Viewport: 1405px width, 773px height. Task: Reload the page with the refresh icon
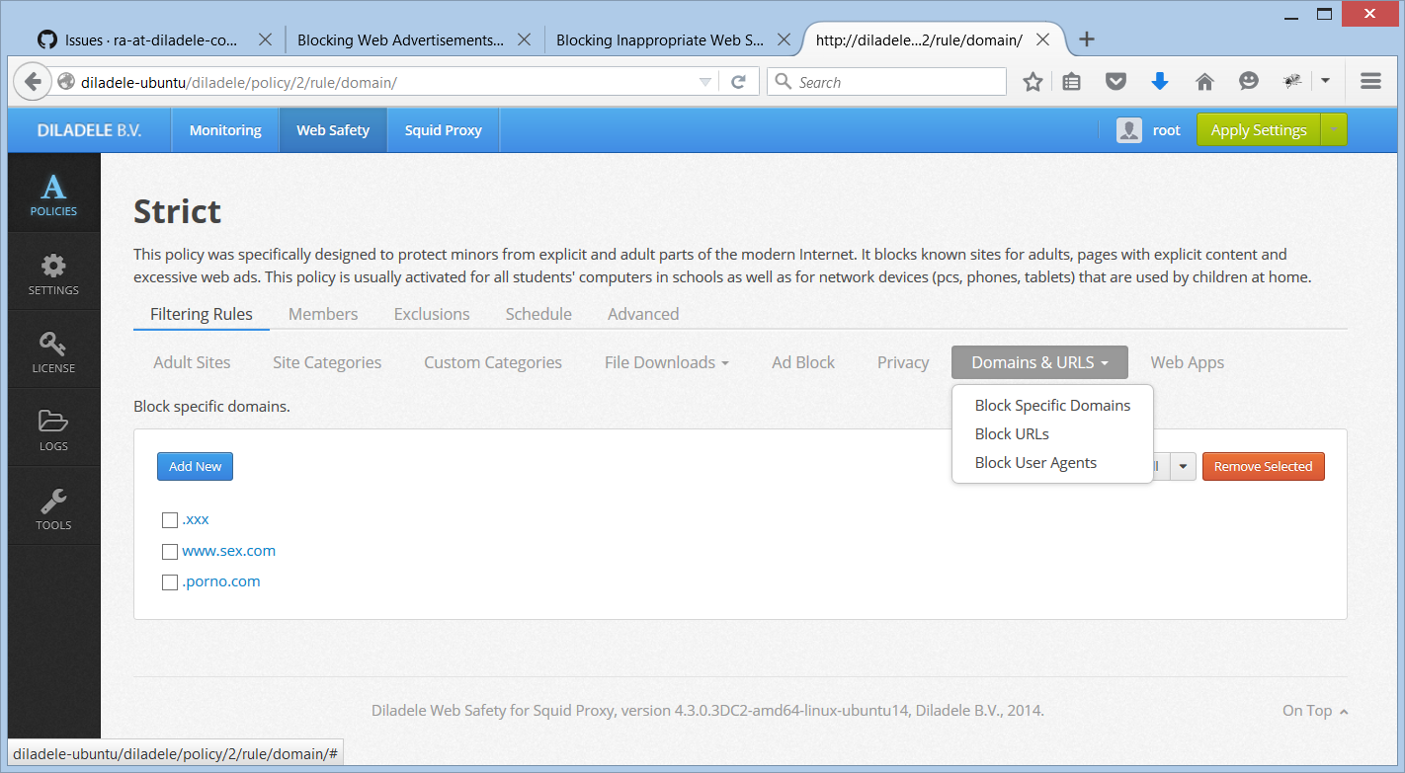click(737, 82)
